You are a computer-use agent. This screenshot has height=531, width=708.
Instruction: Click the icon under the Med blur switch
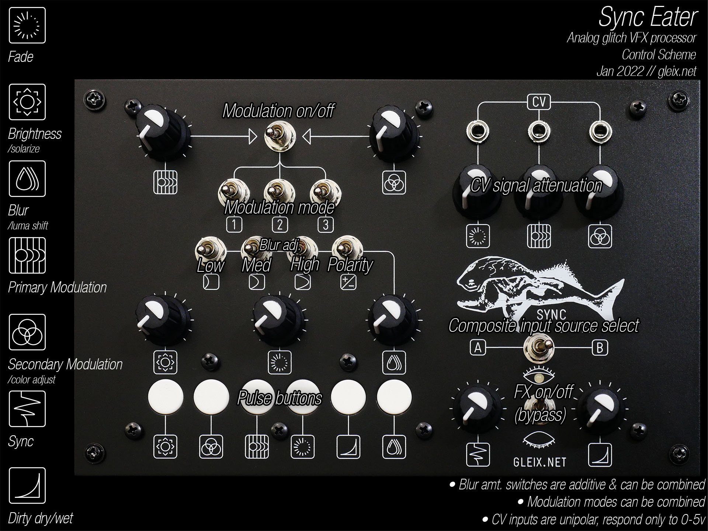[x=257, y=282]
